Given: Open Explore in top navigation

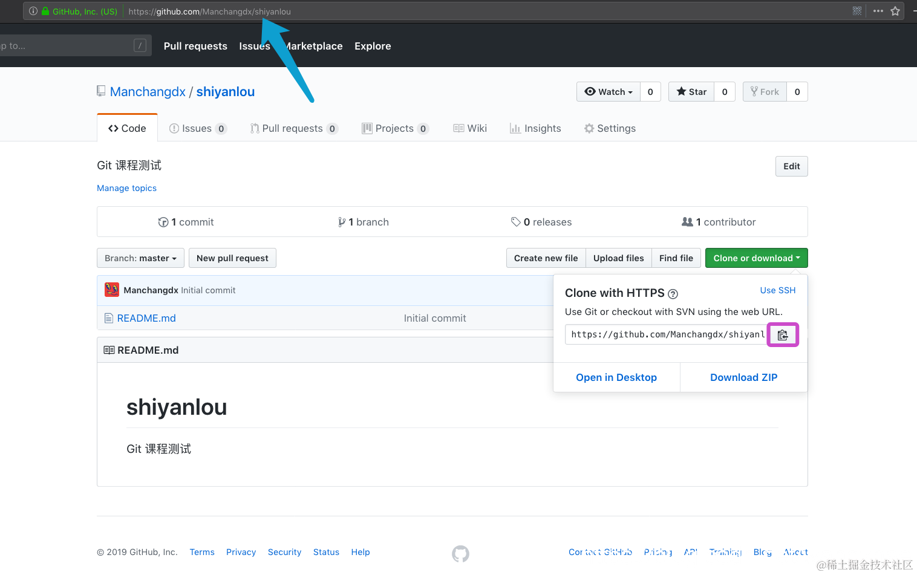Looking at the screenshot, I should click(373, 46).
